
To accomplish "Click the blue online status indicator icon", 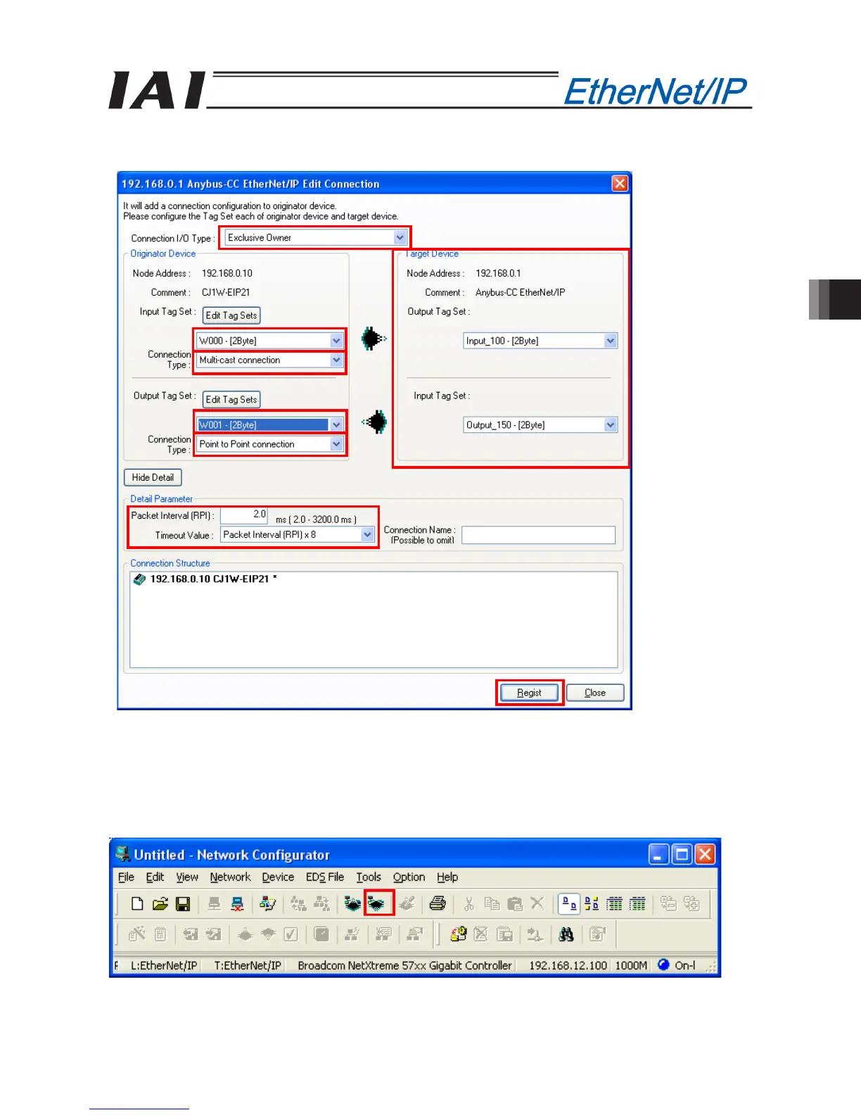I will pos(663,964).
